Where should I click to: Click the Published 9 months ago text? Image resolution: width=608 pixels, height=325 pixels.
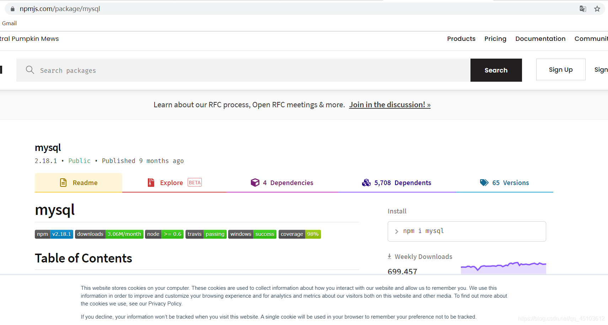[143, 161]
